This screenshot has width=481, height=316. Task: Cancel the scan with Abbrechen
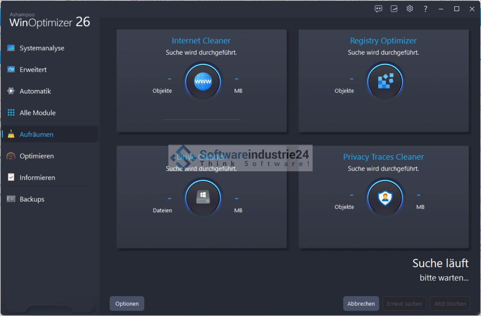pyautogui.click(x=361, y=304)
